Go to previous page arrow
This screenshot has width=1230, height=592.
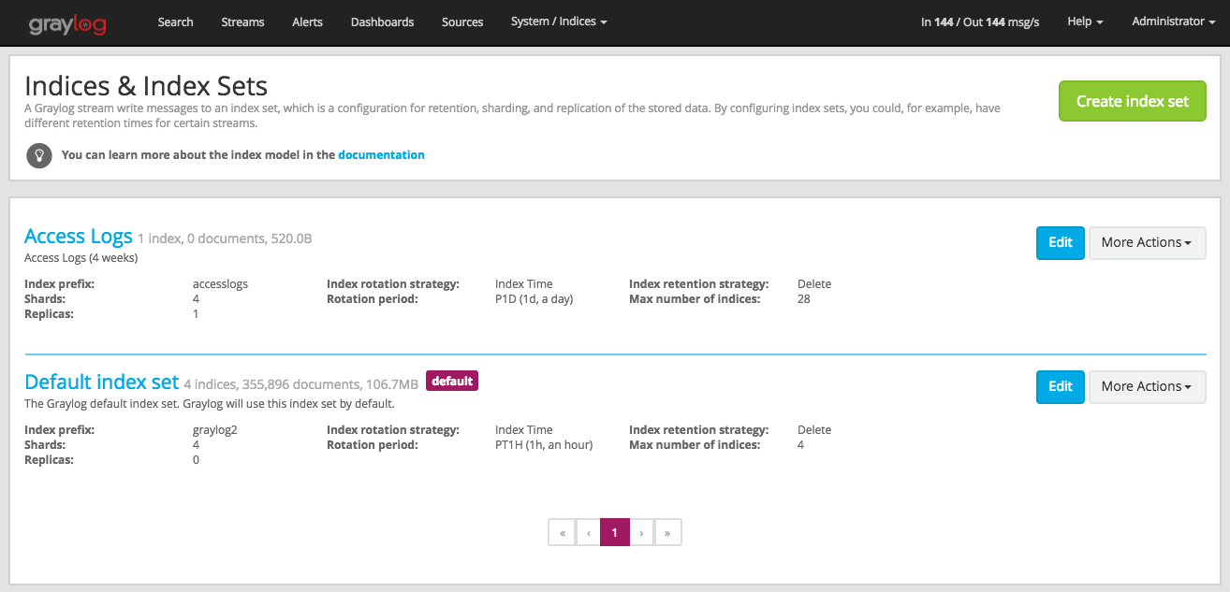588,532
